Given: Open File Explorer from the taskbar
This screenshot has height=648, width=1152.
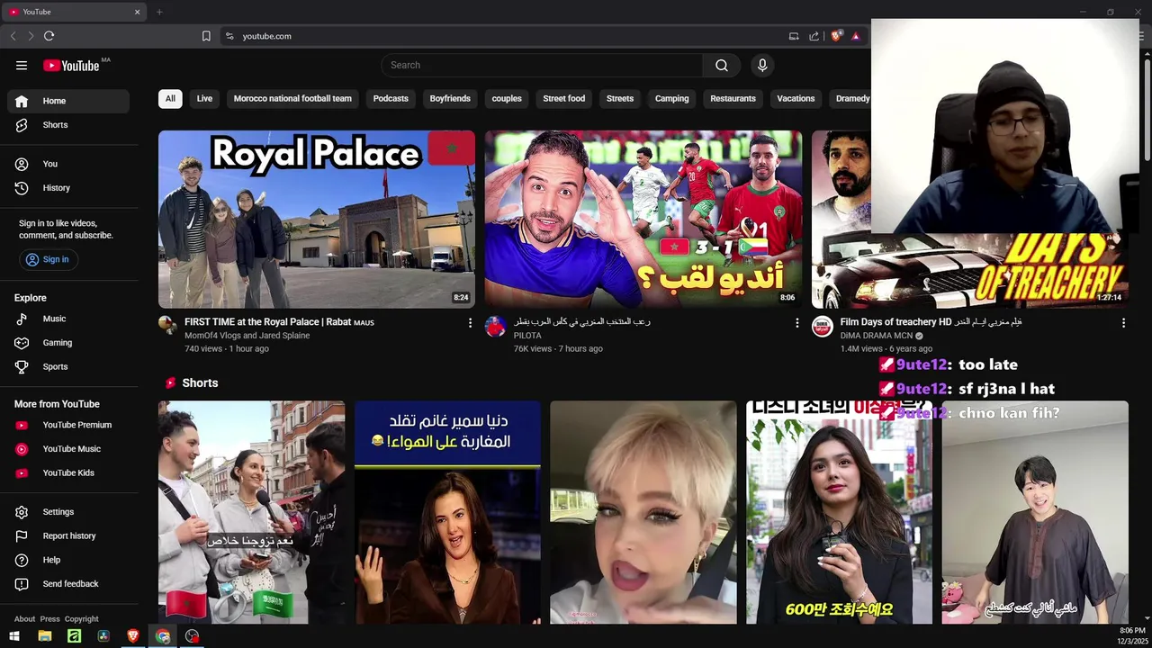Looking at the screenshot, I should point(44,636).
